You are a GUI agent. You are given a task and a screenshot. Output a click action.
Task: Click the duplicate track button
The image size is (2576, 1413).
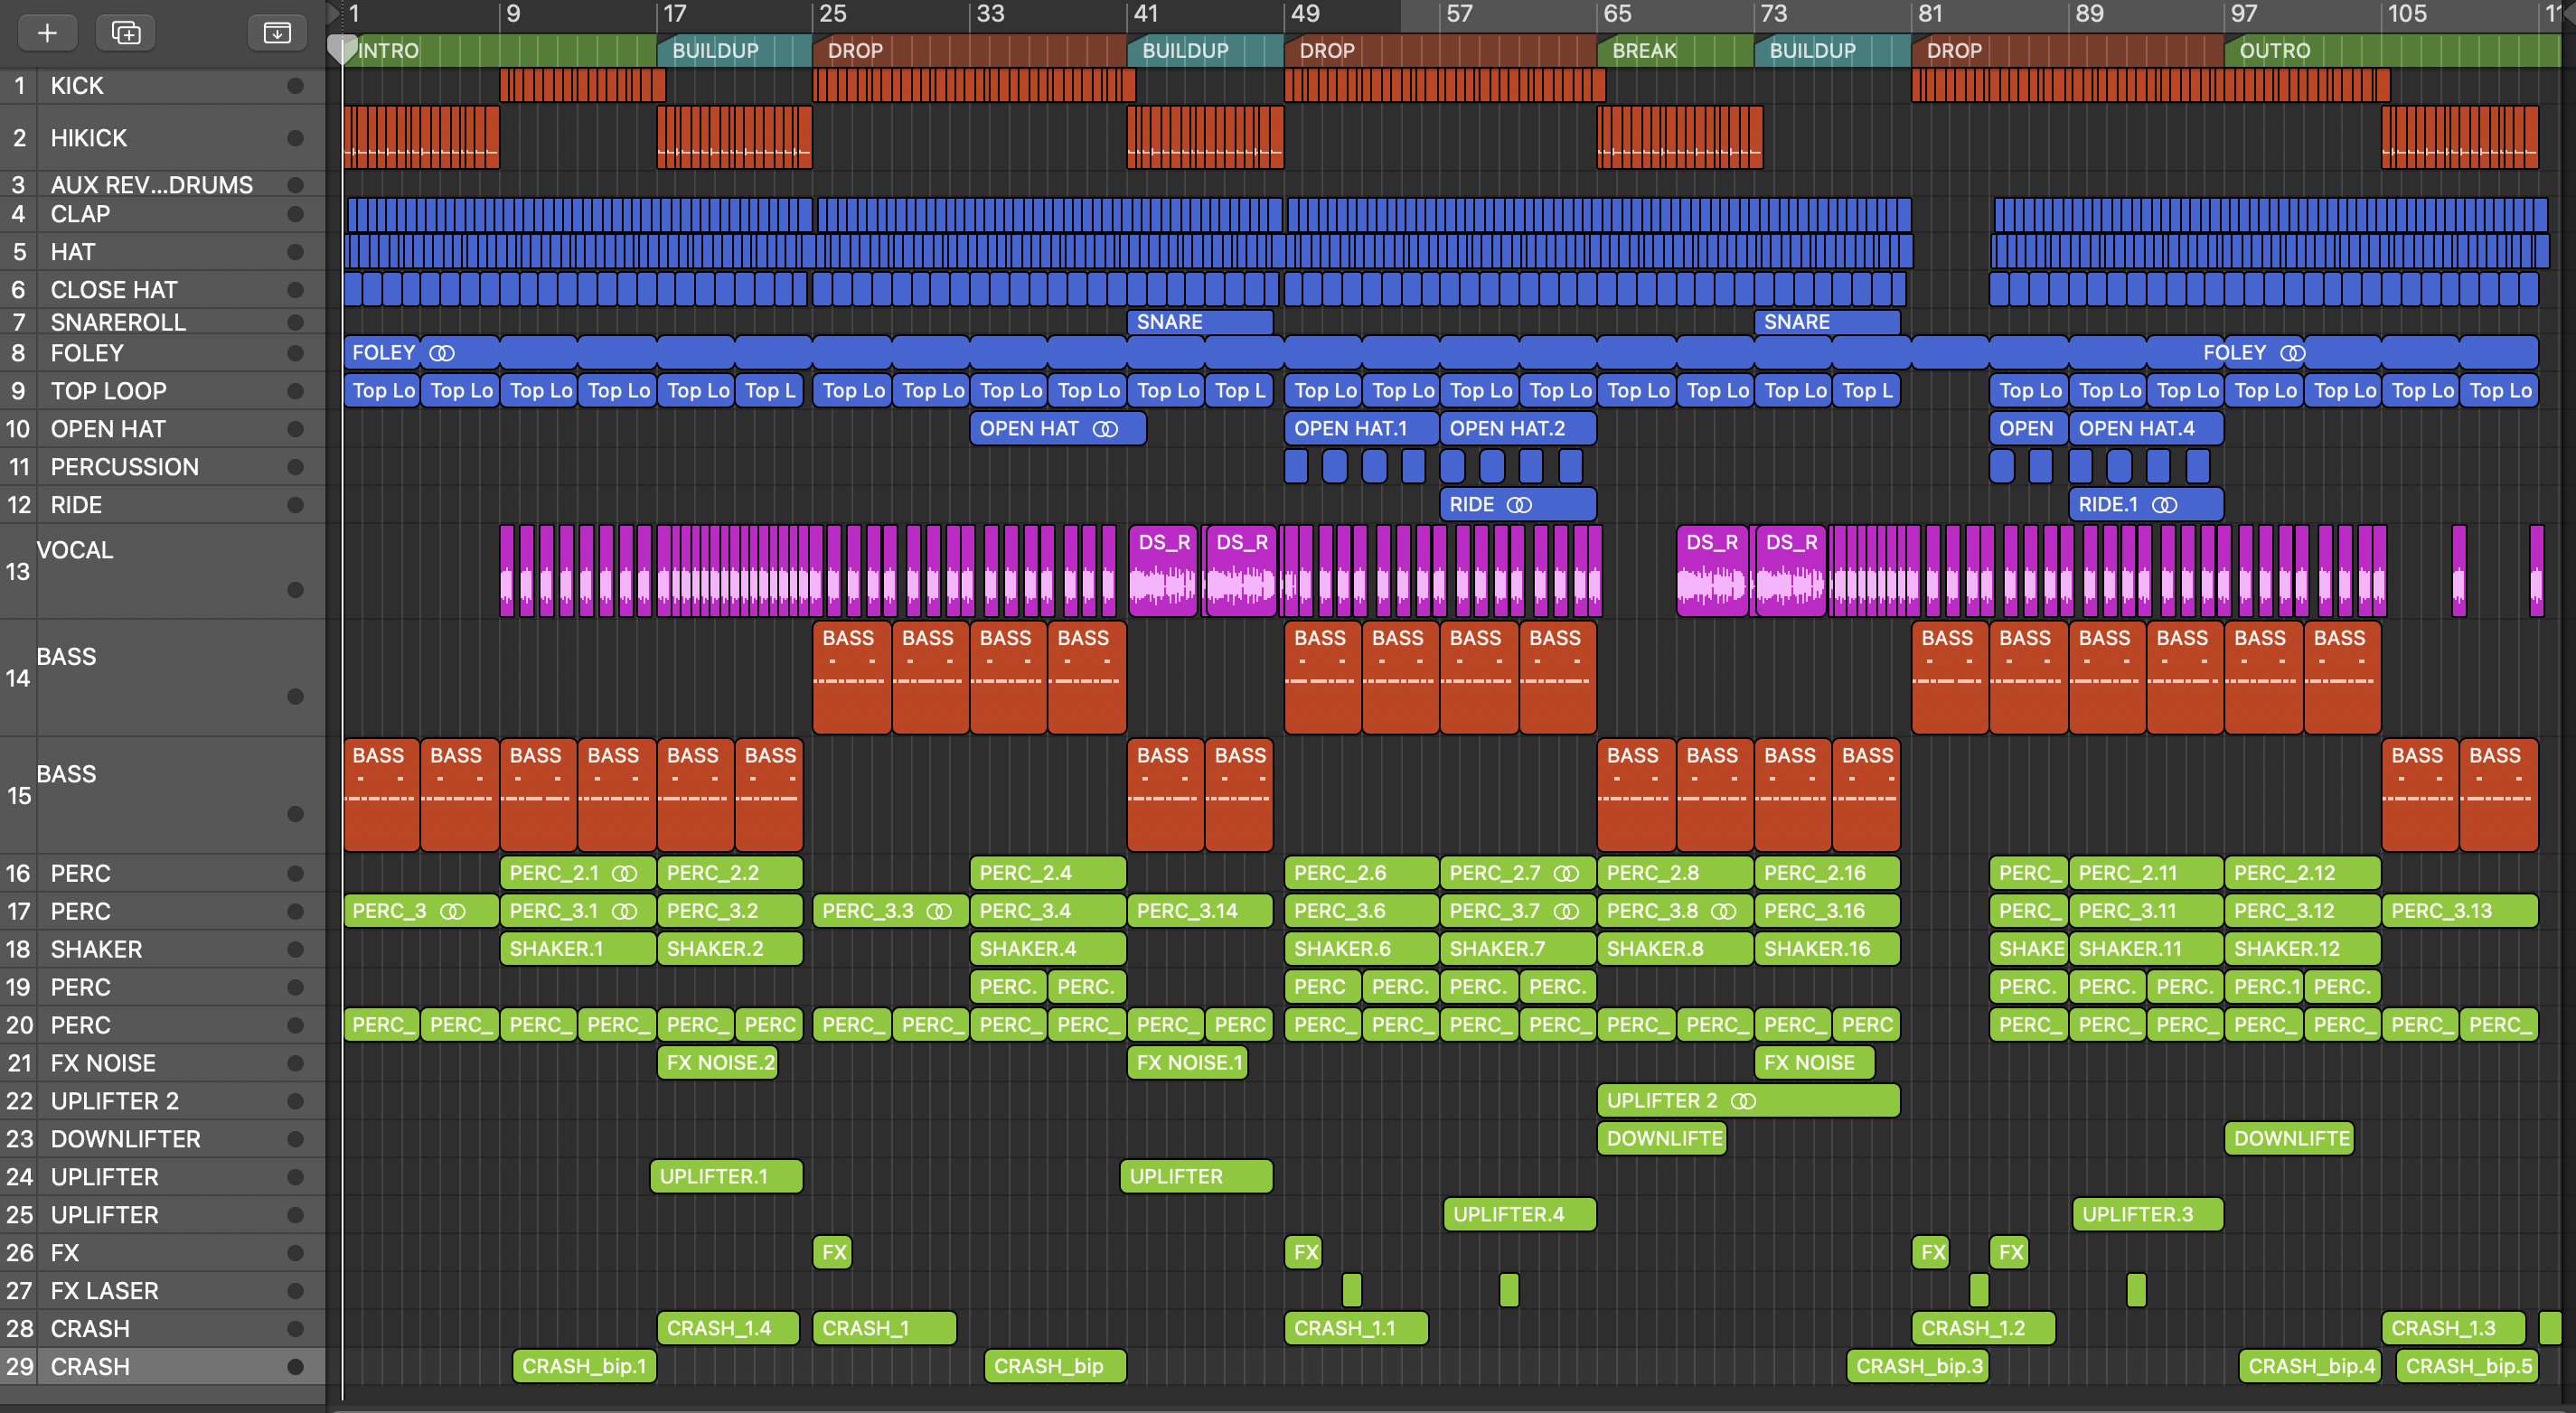tap(126, 33)
